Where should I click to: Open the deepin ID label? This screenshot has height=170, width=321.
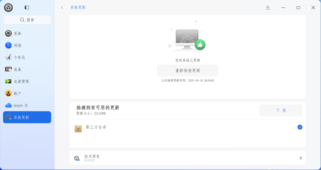click(x=20, y=106)
